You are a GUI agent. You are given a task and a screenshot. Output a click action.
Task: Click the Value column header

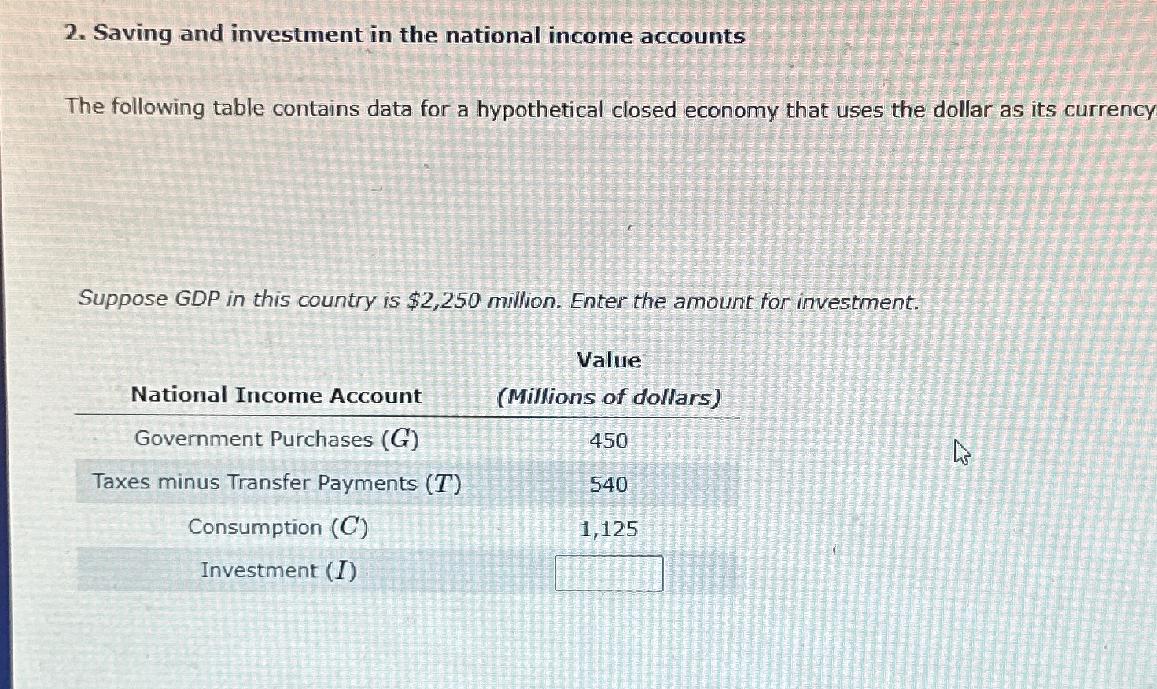click(x=609, y=359)
